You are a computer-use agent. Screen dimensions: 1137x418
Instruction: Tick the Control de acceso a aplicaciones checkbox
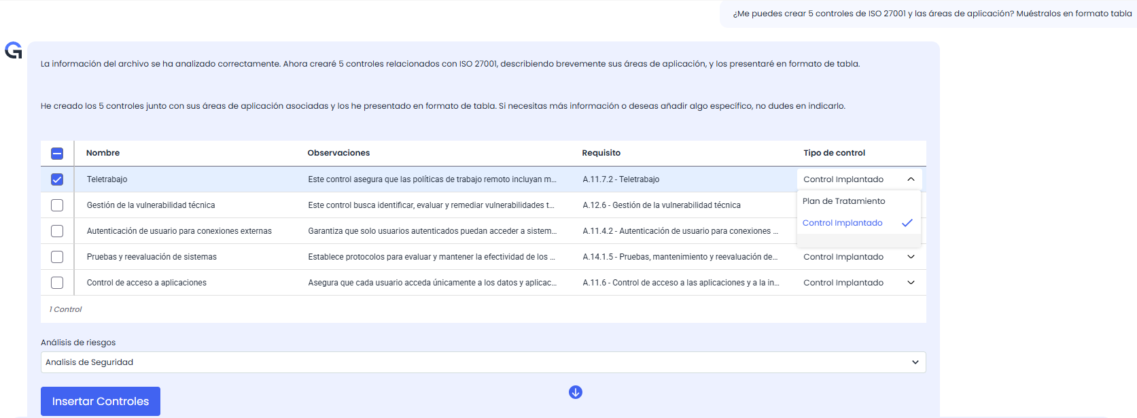(x=57, y=283)
